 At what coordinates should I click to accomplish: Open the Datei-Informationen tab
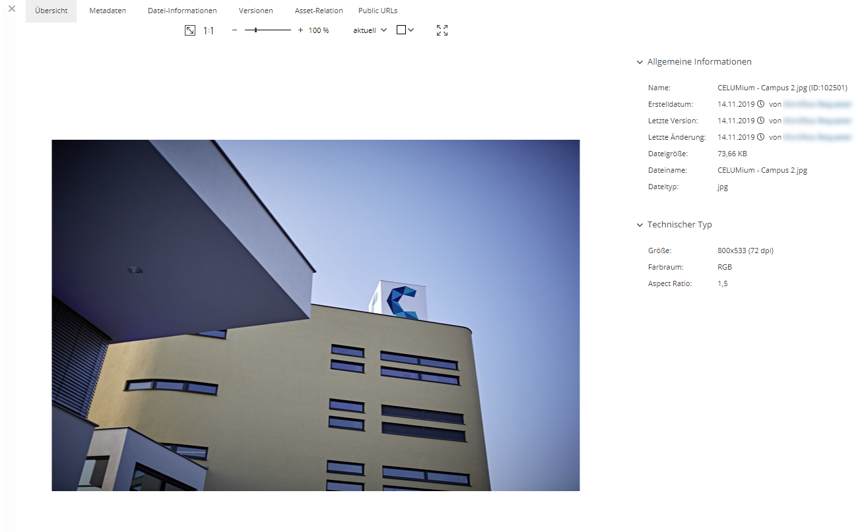click(x=182, y=11)
